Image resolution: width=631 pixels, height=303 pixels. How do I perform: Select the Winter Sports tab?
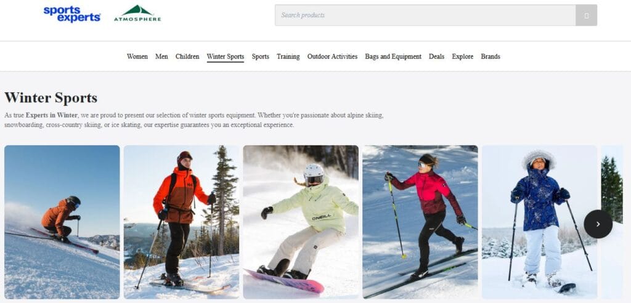pos(226,57)
